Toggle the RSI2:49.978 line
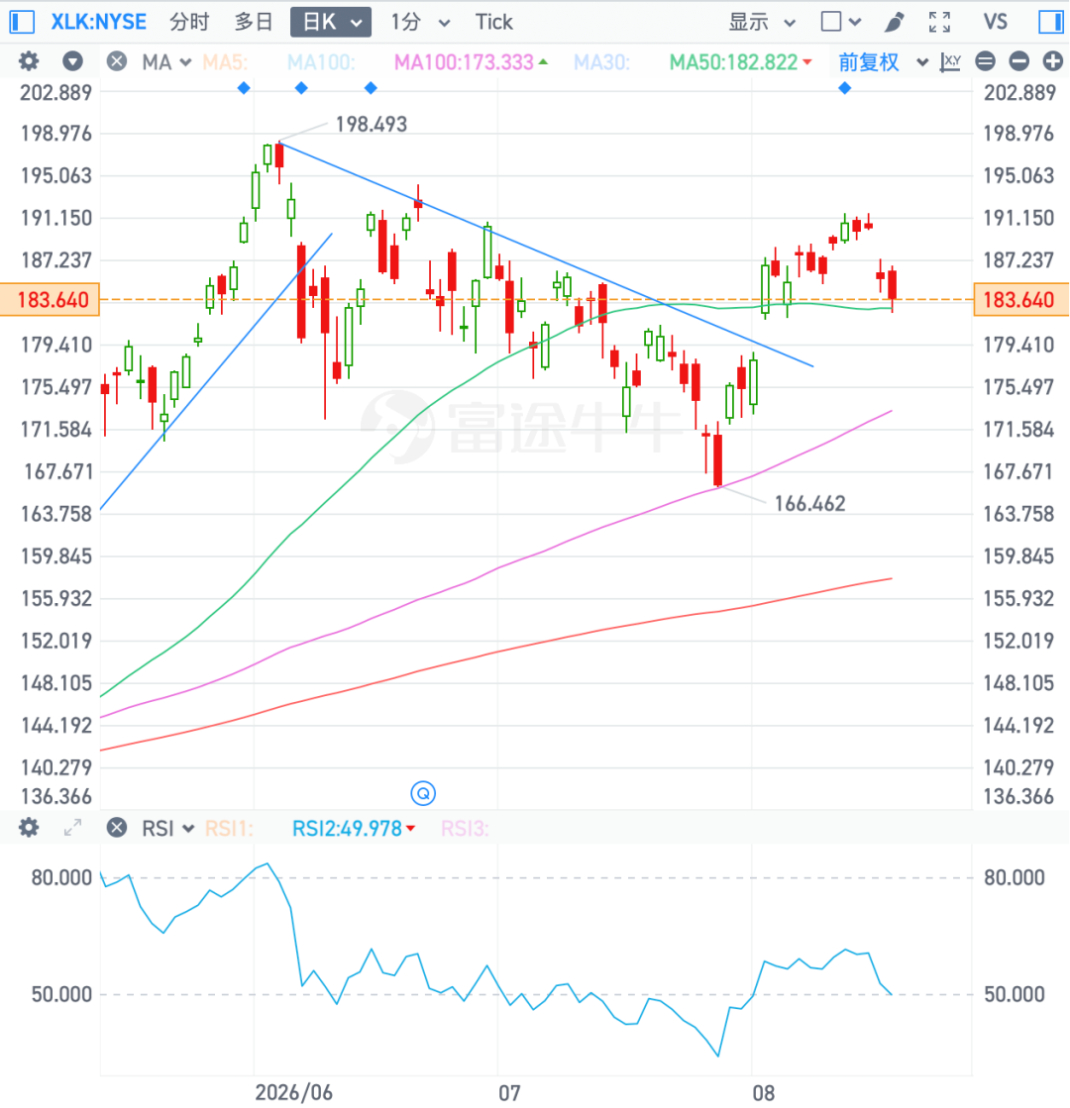 [x=354, y=828]
